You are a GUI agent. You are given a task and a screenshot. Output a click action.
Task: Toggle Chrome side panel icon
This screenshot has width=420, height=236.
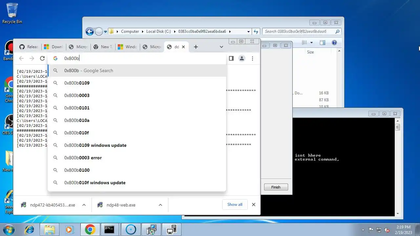[231, 58]
